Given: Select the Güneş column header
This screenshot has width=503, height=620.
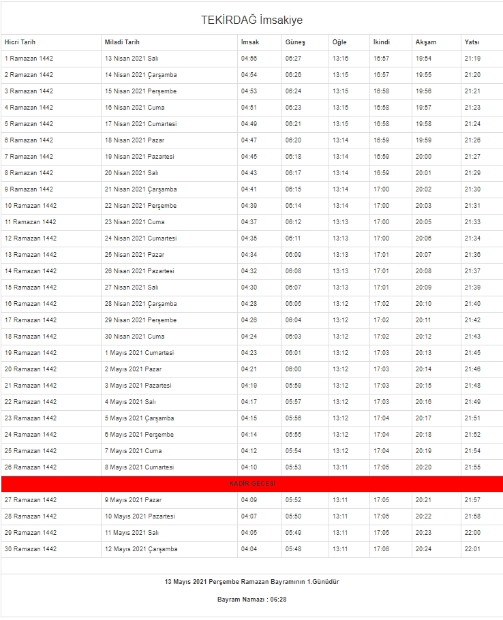Looking at the screenshot, I should pos(295,42).
